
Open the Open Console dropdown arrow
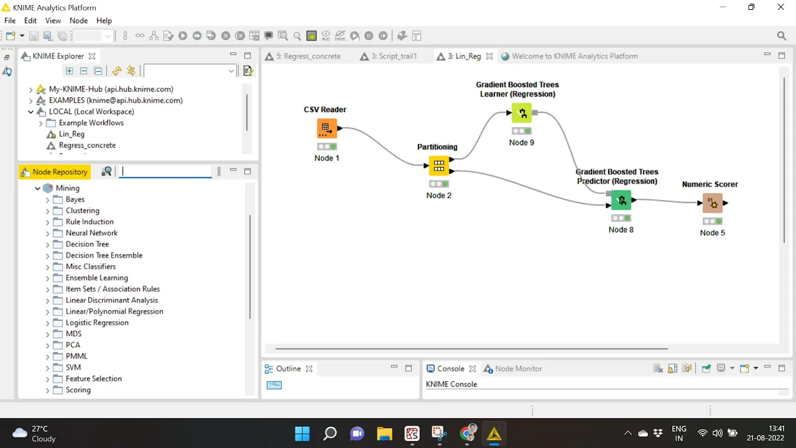click(x=756, y=368)
